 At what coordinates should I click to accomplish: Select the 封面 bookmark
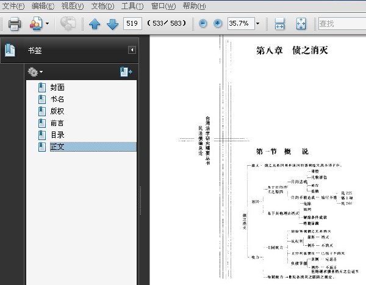click(x=57, y=87)
